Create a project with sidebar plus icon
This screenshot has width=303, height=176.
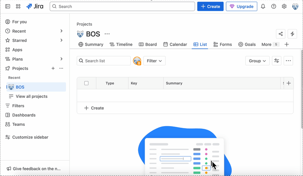[53, 68]
